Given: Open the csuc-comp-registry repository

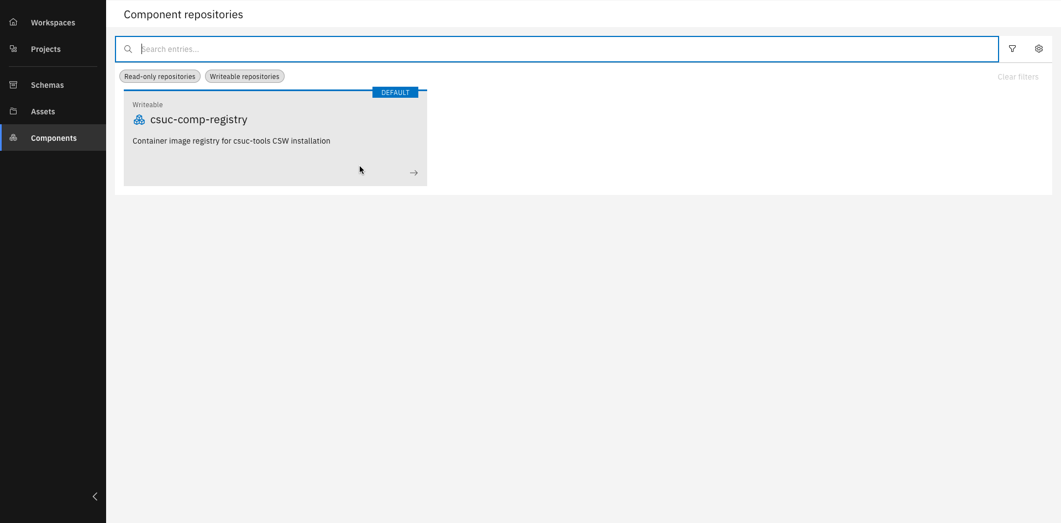Looking at the screenshot, I should pyautogui.click(x=199, y=119).
